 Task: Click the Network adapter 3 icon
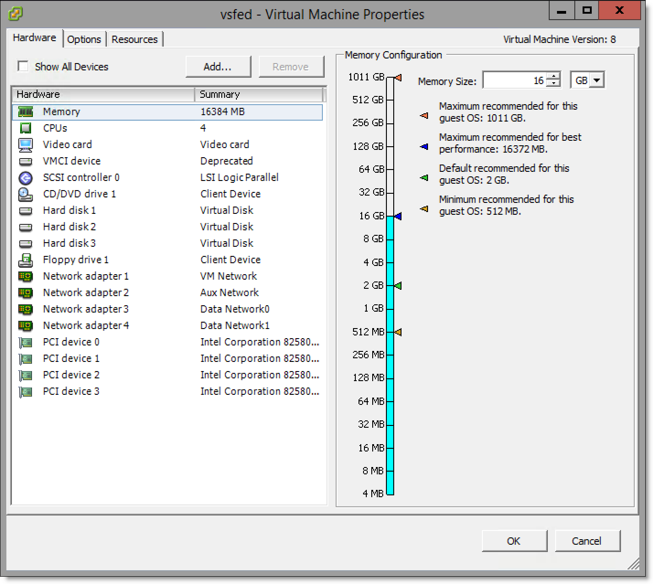tap(26, 309)
